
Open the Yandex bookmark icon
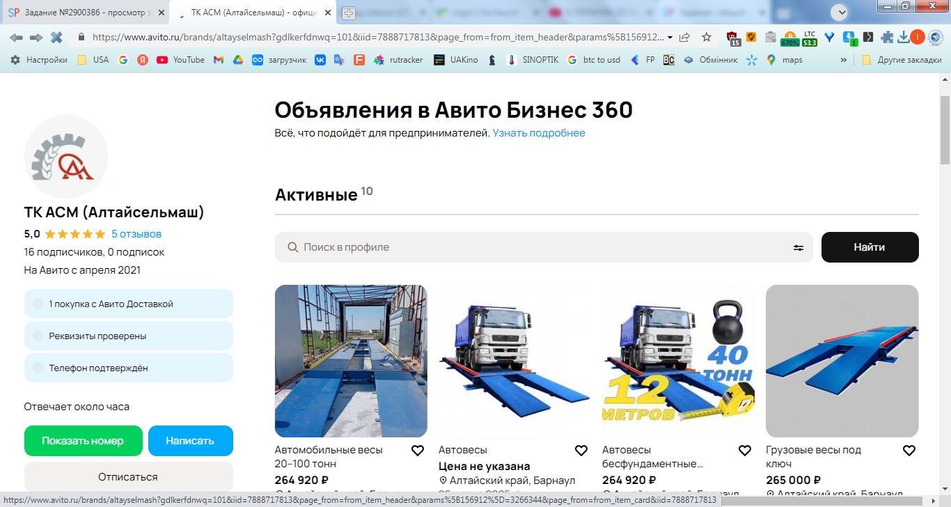coord(143,60)
